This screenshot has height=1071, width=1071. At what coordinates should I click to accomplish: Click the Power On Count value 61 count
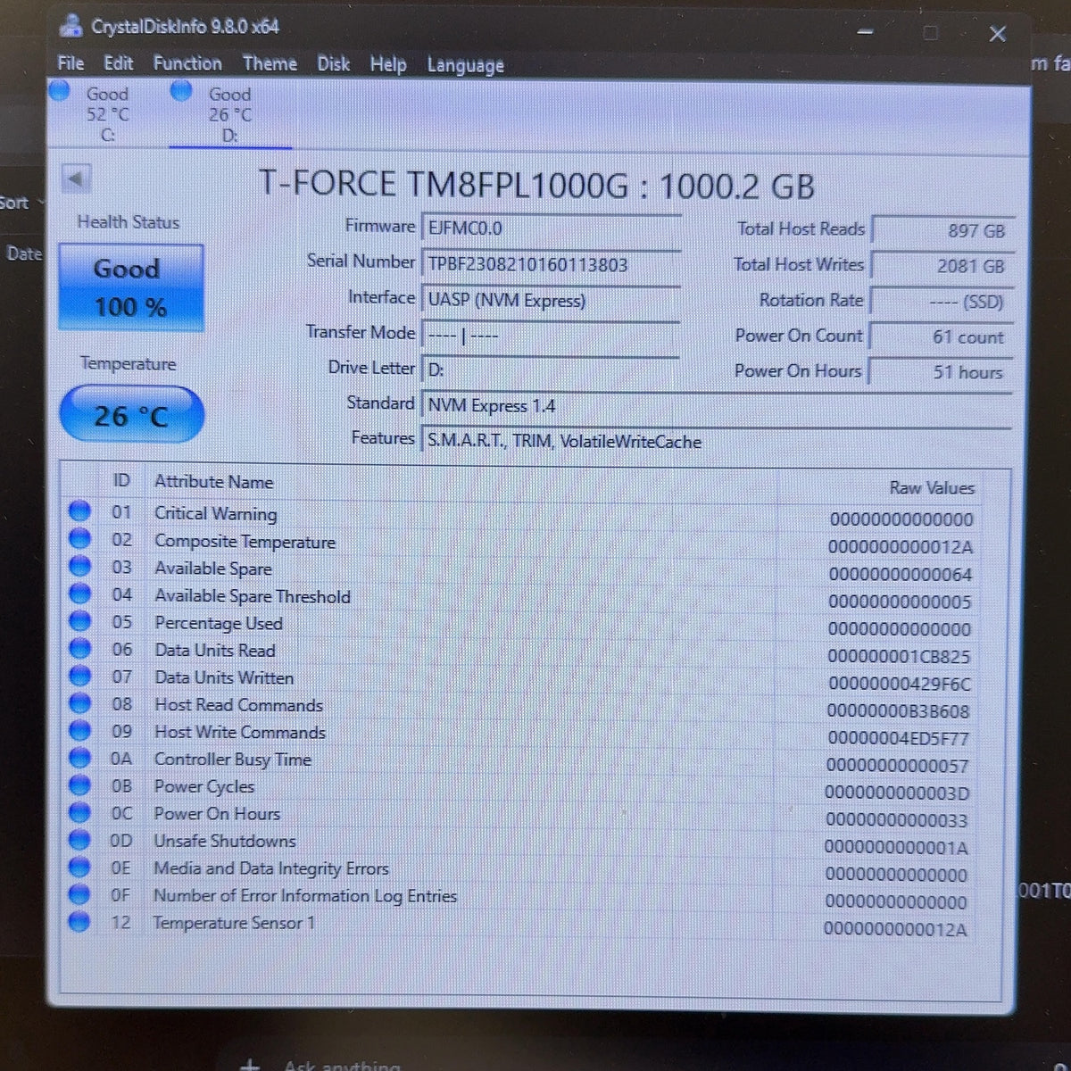[942, 337]
